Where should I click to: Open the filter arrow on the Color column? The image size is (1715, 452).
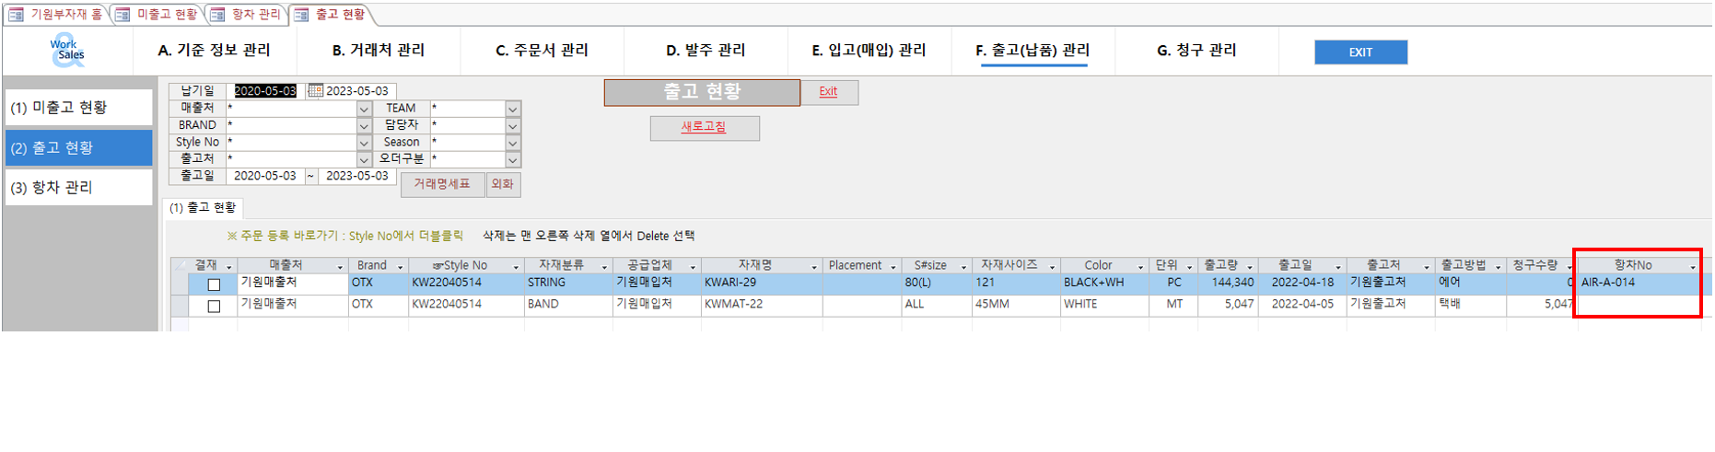1140,267
